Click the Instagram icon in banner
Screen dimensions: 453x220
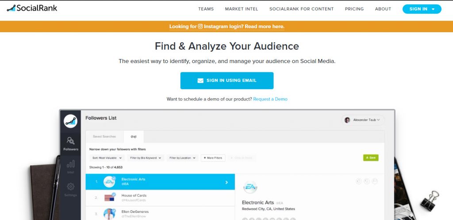200,26
